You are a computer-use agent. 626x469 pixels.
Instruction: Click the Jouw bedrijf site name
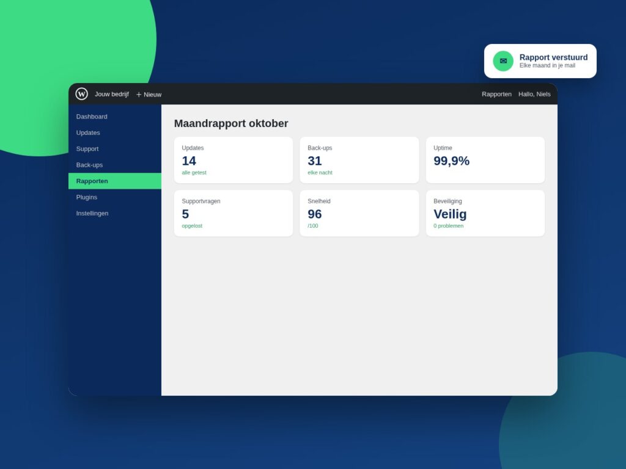point(112,94)
